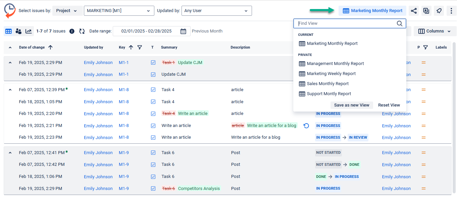Select Management Monthly Report view
Screen dimensions: 457x197
tap(335, 64)
